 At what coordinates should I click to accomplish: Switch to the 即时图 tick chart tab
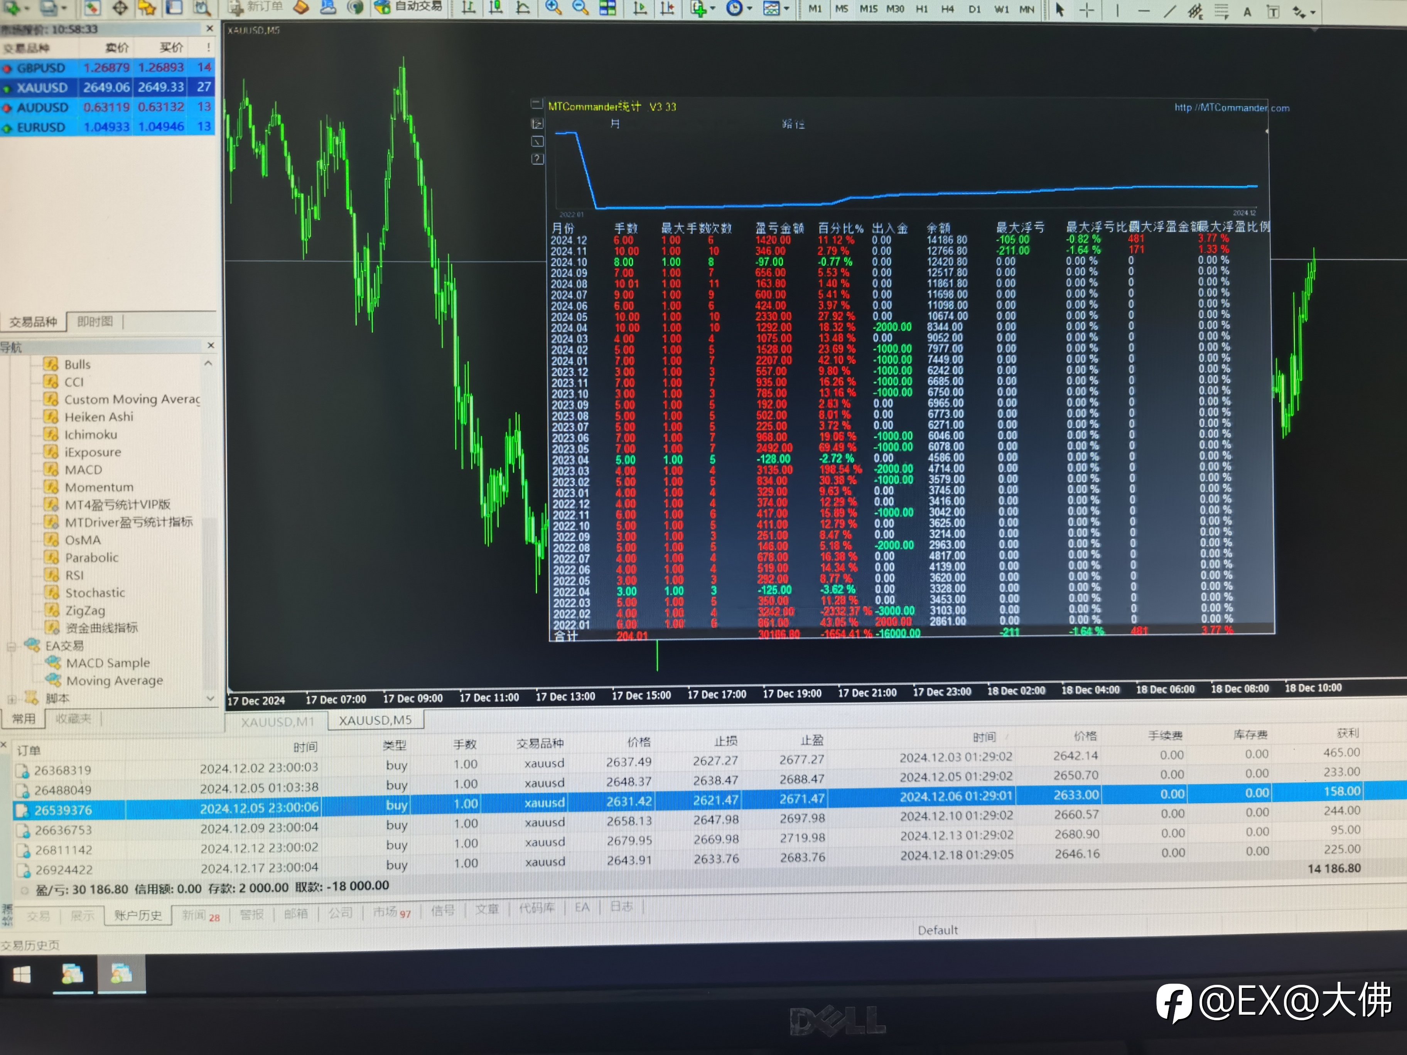95,321
